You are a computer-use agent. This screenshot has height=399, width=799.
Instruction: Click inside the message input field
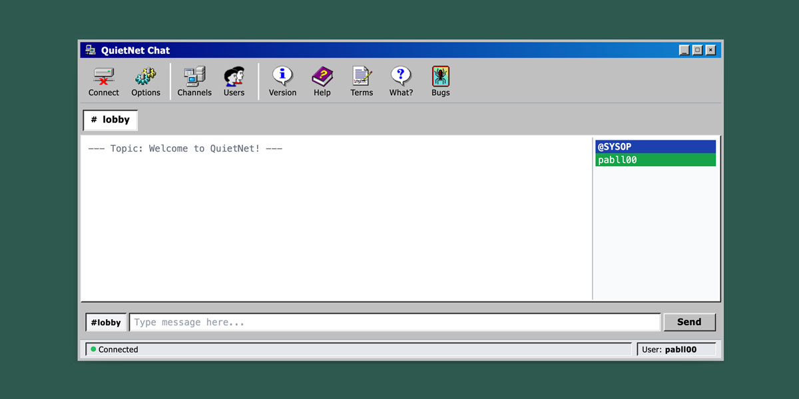click(x=393, y=322)
